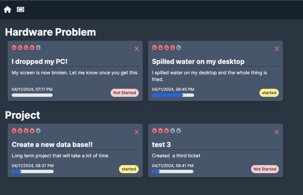
Task: Click third flame on 'test 3' card
Action: [x=166, y=130]
